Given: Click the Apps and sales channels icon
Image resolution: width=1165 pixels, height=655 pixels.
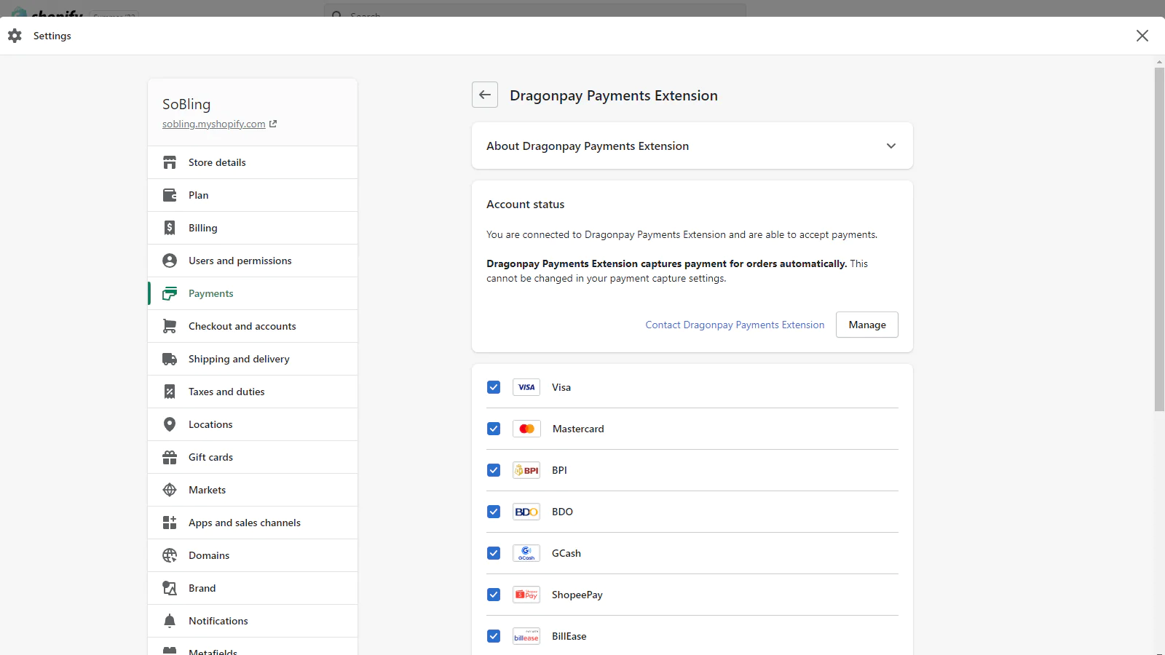Looking at the screenshot, I should coord(170,523).
